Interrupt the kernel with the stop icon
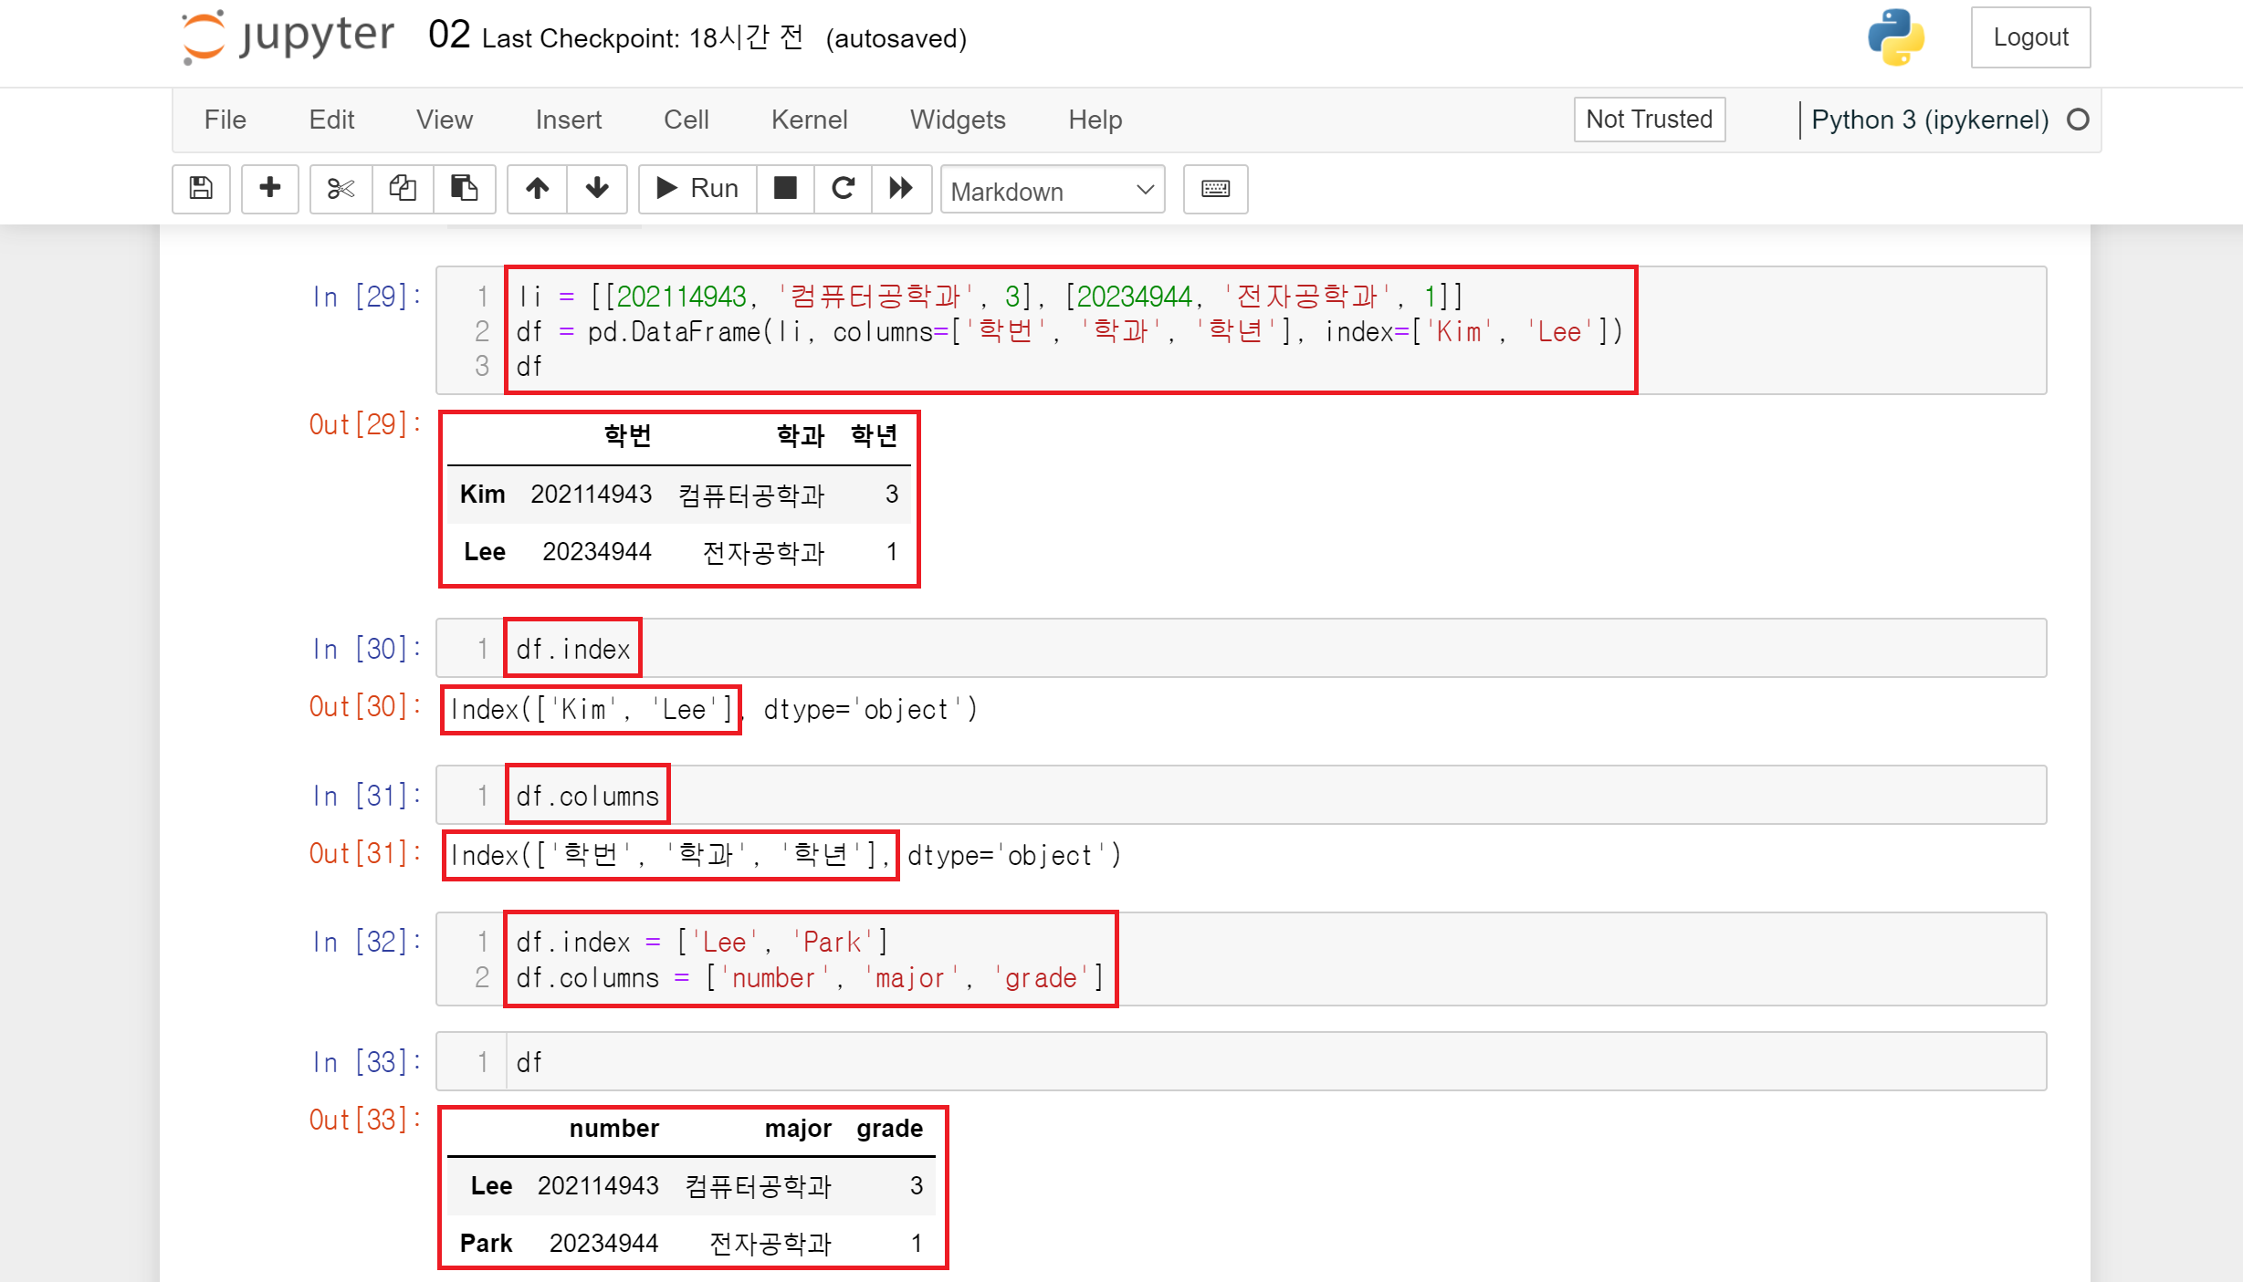This screenshot has width=2243, height=1282. point(785,189)
